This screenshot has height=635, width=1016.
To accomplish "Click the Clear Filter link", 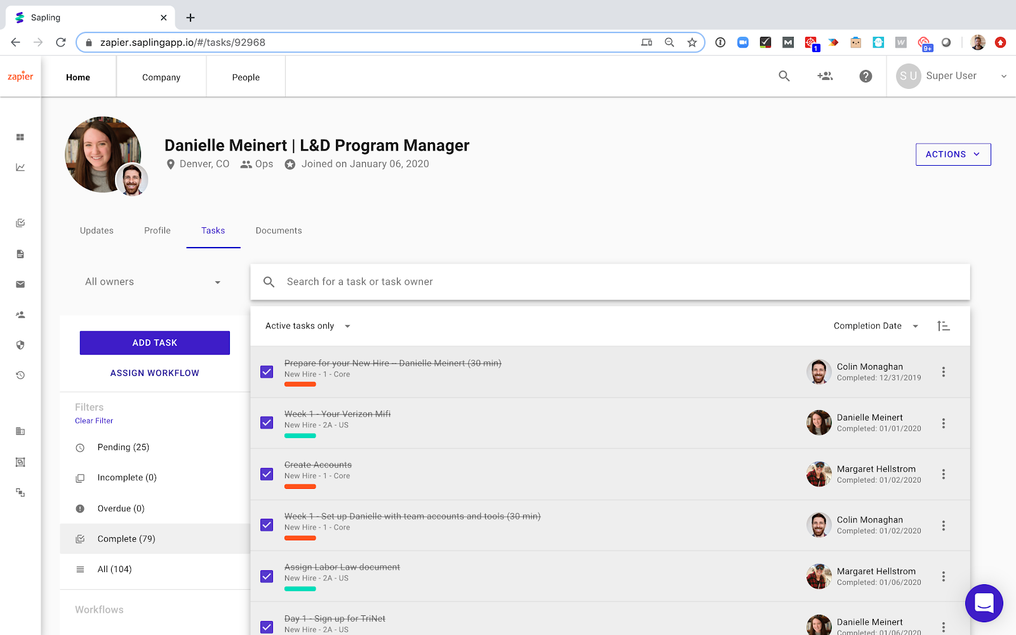I will pyautogui.click(x=94, y=421).
